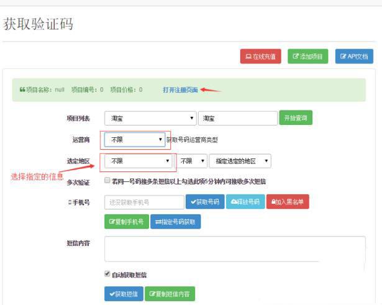This screenshot has height=305, width=382.
Task: Click the 项目编号: 0 text
Action: [87, 89]
